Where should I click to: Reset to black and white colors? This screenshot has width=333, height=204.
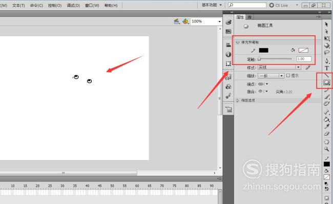point(327,184)
